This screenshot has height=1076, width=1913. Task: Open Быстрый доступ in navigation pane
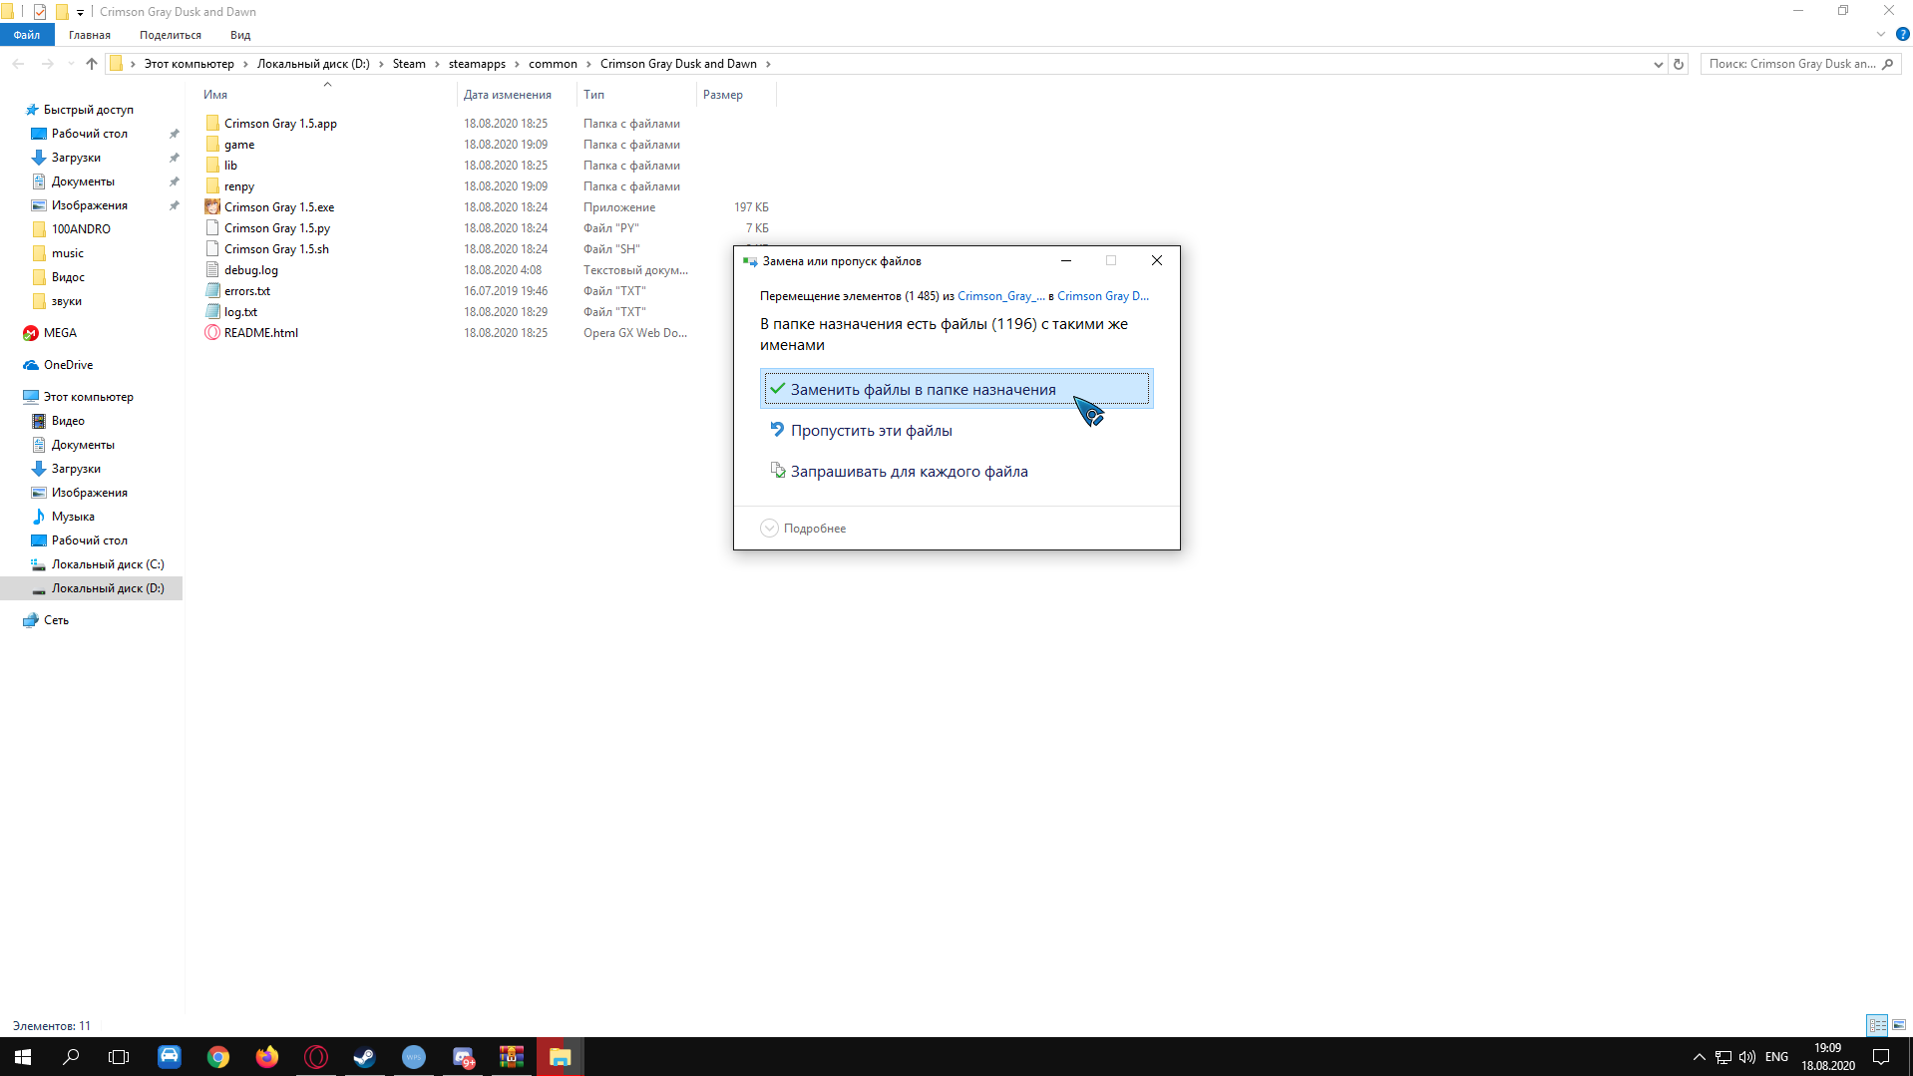tap(88, 110)
